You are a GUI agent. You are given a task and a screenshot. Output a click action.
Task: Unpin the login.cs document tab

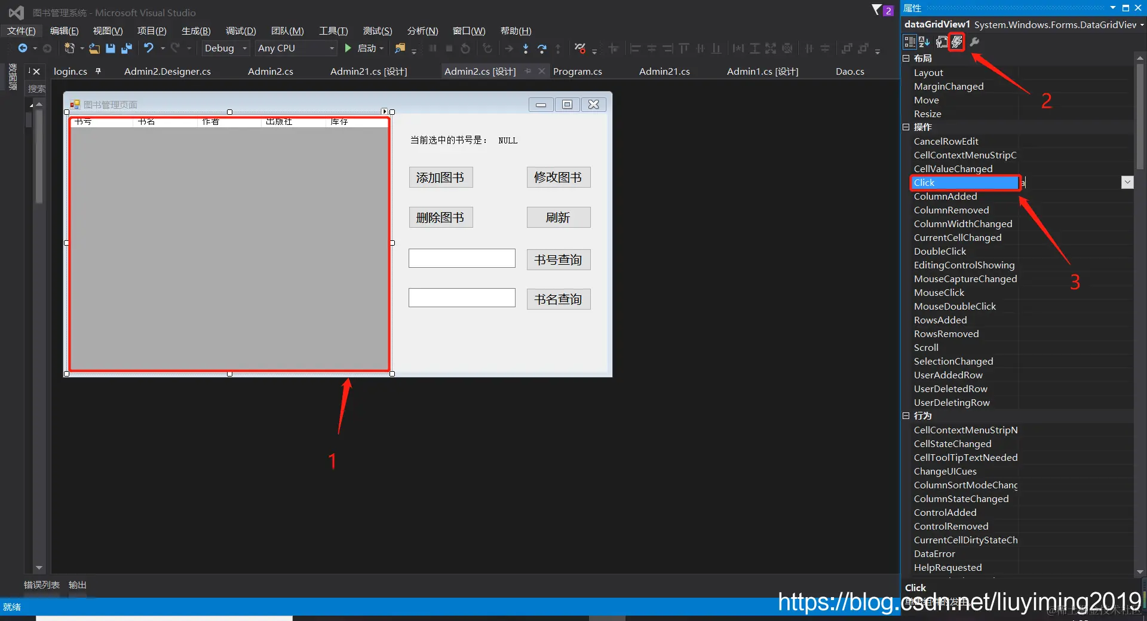click(x=99, y=71)
